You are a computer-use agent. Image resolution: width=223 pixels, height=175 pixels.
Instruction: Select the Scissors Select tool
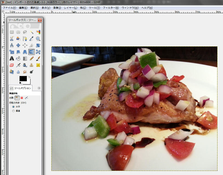12,39
